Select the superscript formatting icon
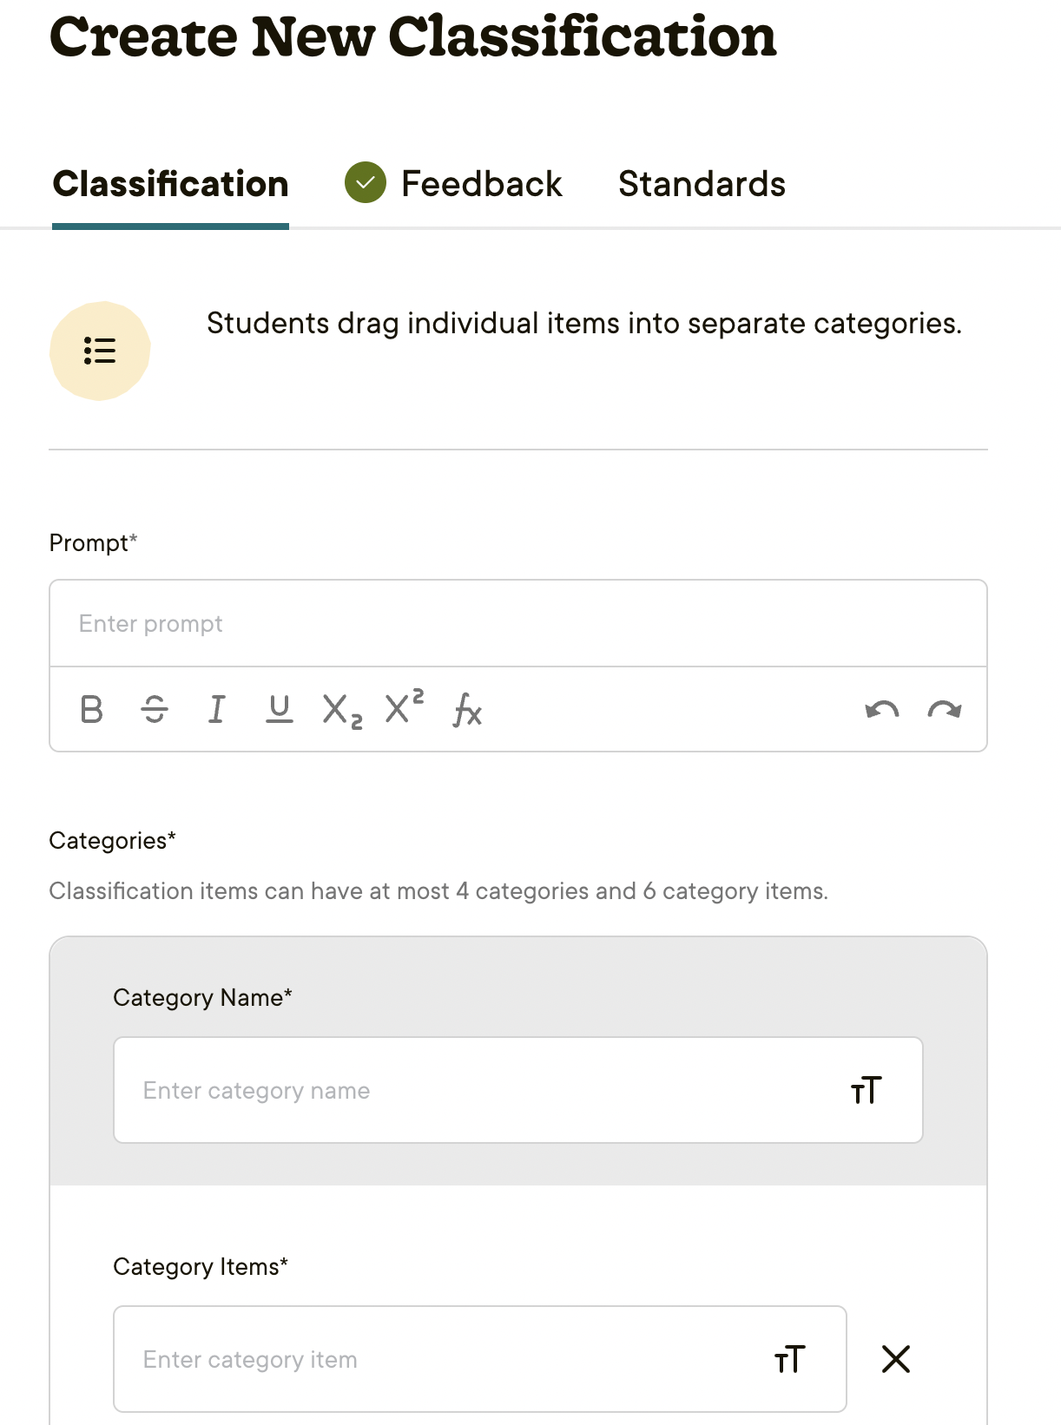 pos(402,710)
